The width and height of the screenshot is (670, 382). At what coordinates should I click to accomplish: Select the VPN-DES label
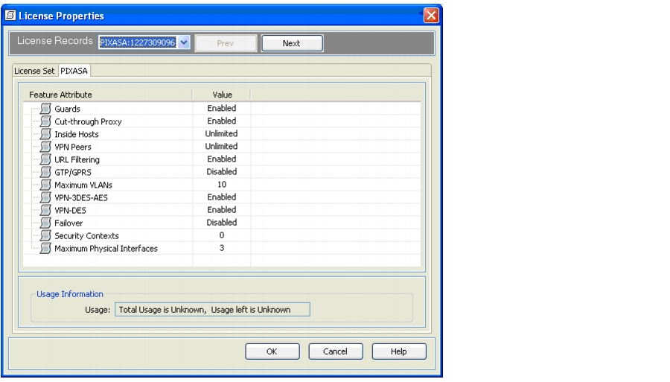pos(70,210)
